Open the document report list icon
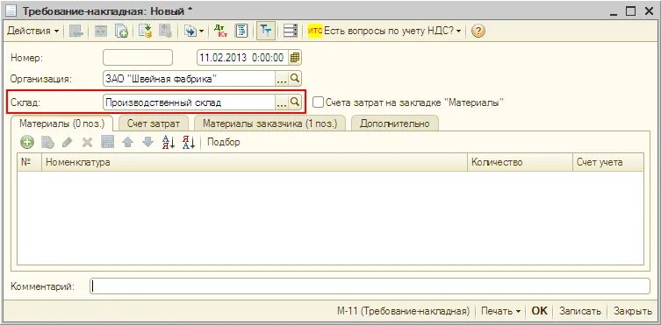This screenshot has height=325, width=661. 241,32
